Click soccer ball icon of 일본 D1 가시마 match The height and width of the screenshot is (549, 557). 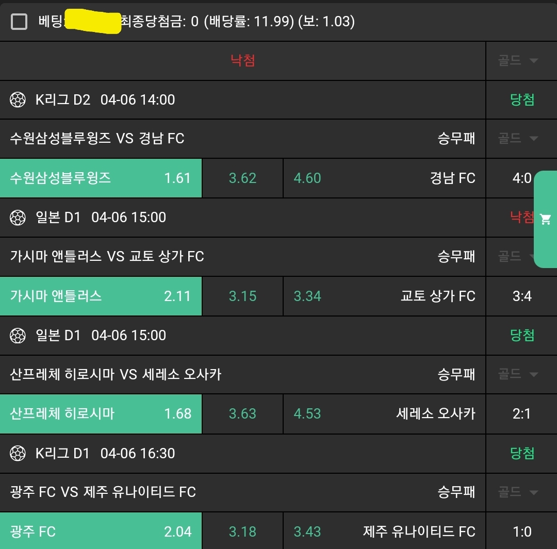(18, 218)
